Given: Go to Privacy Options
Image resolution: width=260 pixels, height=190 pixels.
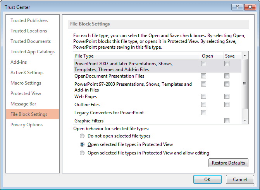Looking at the screenshot, I should coord(27,125).
